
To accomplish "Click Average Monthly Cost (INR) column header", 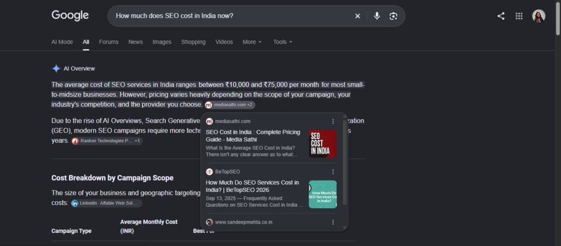I will pyautogui.click(x=149, y=226).
